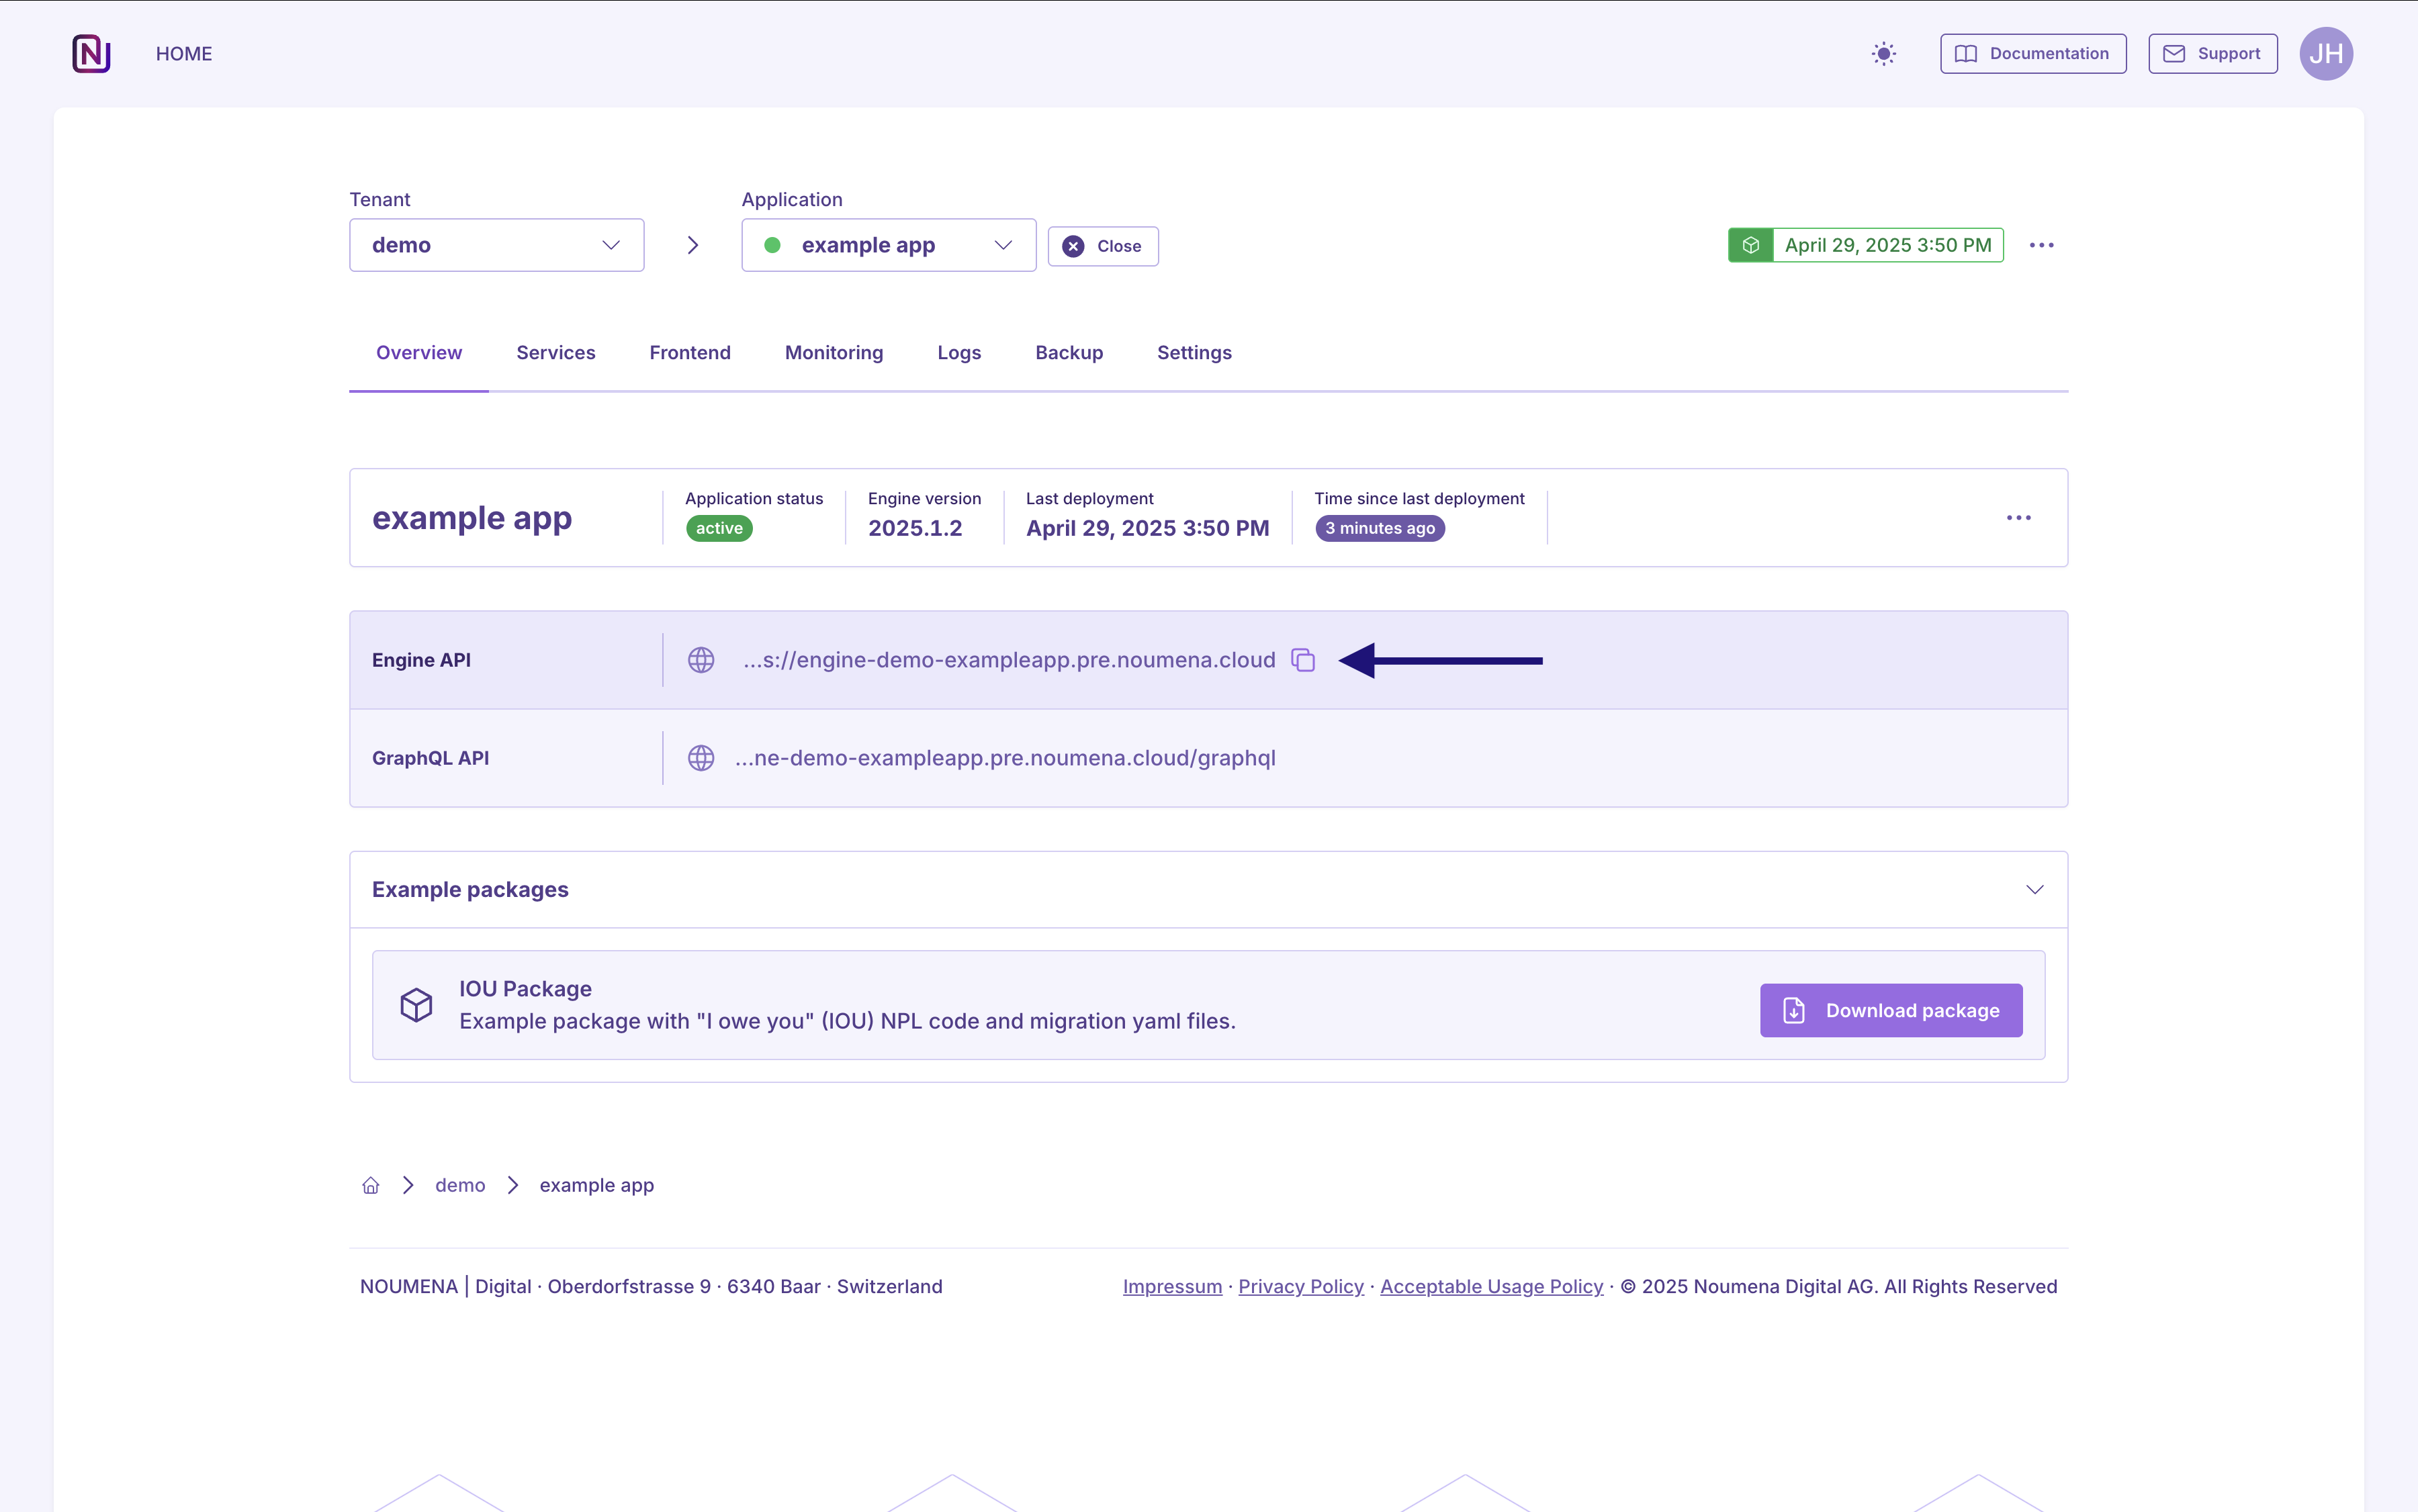The image size is (2418, 1512).
Task: Click the IOU Package title text
Action: click(525, 989)
